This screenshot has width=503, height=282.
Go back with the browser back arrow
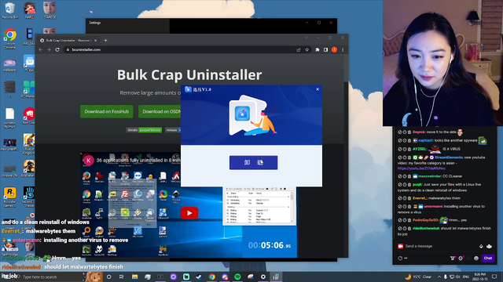40,49
